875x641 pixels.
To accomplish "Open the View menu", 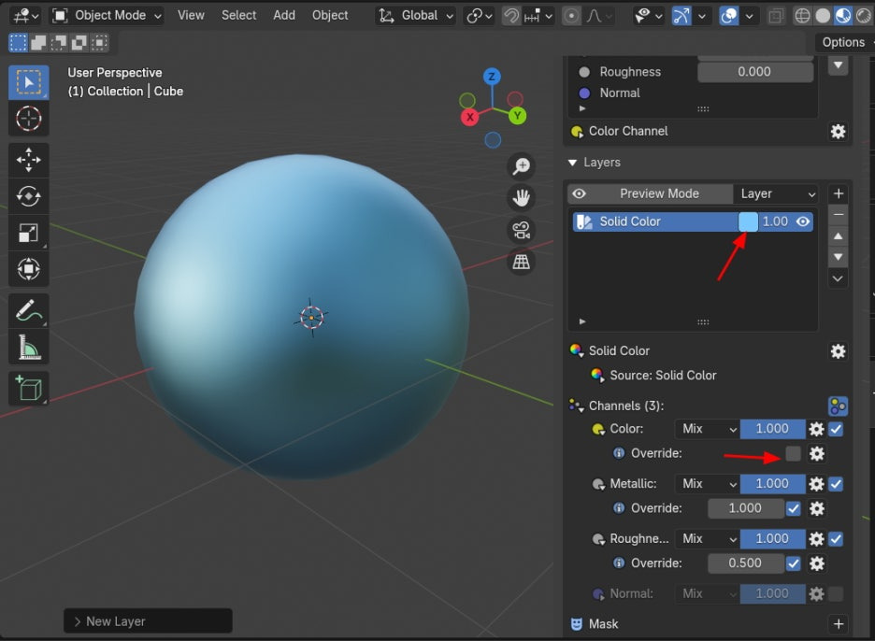I will (191, 16).
